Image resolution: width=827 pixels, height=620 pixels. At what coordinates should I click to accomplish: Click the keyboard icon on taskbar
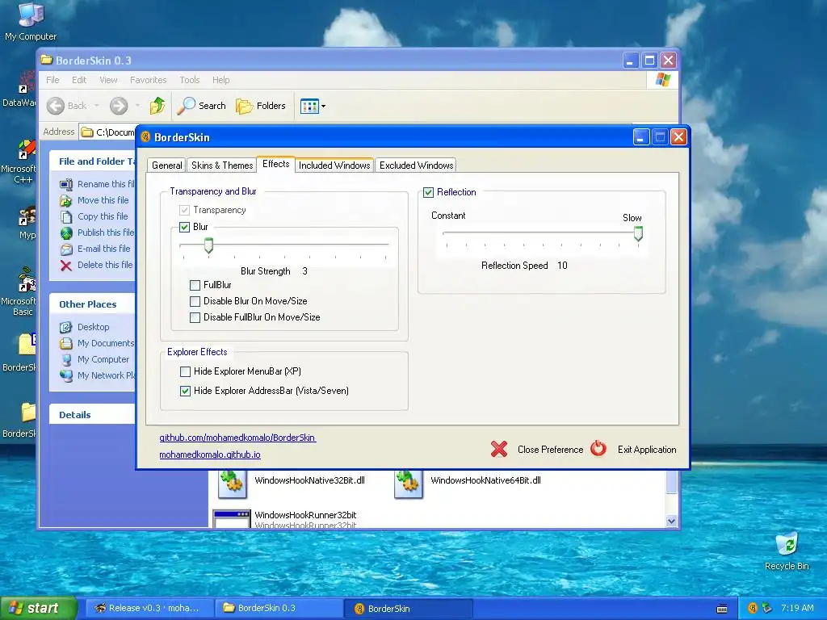tap(722, 609)
